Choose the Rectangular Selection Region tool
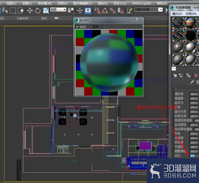This screenshot has height=183, width=199. (x=13, y=10)
